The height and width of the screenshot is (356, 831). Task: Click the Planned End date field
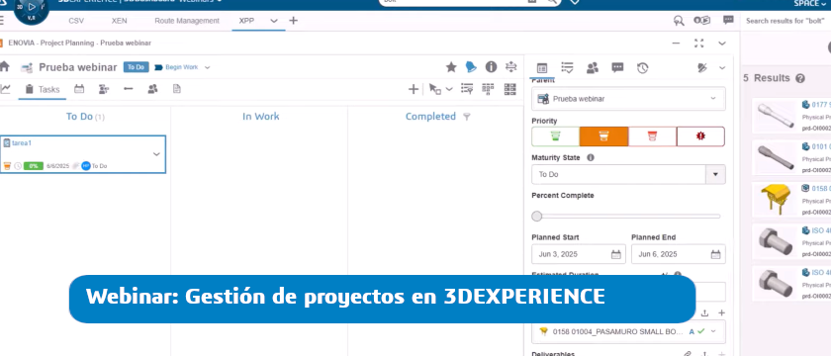tap(679, 254)
